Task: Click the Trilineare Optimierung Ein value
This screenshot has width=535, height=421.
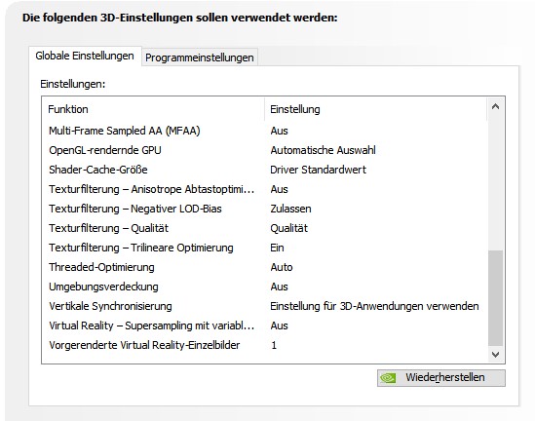Action: [277, 248]
